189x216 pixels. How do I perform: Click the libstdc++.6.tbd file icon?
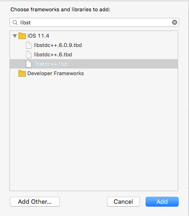[29, 54]
